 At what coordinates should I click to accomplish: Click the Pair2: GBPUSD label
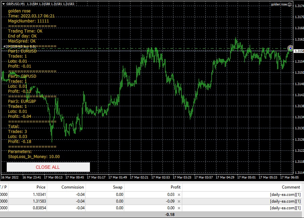(x=22, y=76)
